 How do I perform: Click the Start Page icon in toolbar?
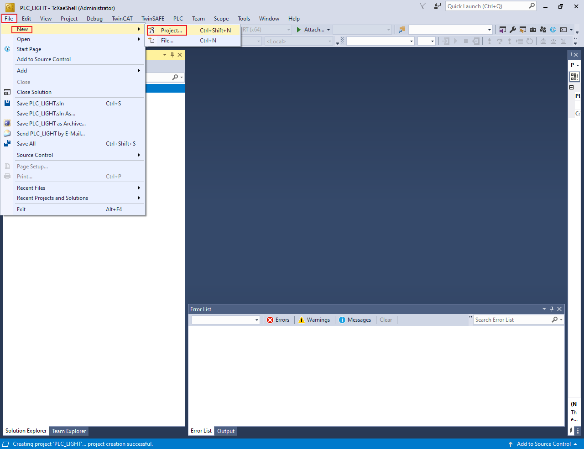pyautogui.click(x=553, y=30)
